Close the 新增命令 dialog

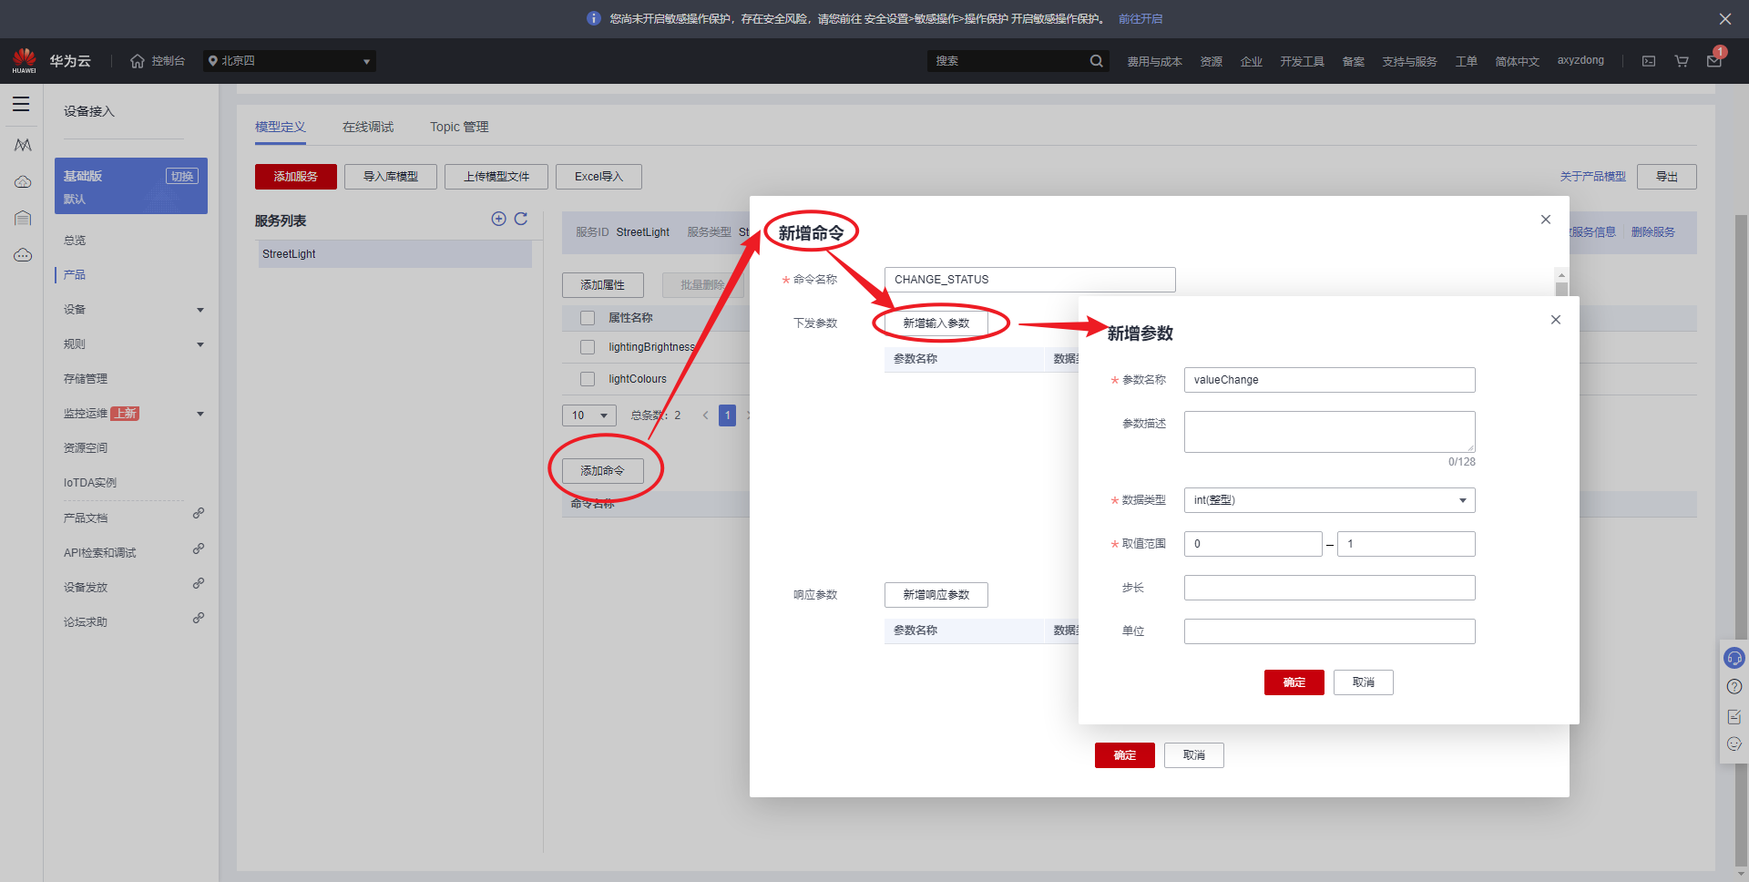tap(1546, 220)
